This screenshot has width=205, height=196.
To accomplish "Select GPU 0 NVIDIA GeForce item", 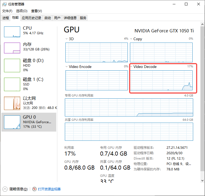I will [29, 122].
